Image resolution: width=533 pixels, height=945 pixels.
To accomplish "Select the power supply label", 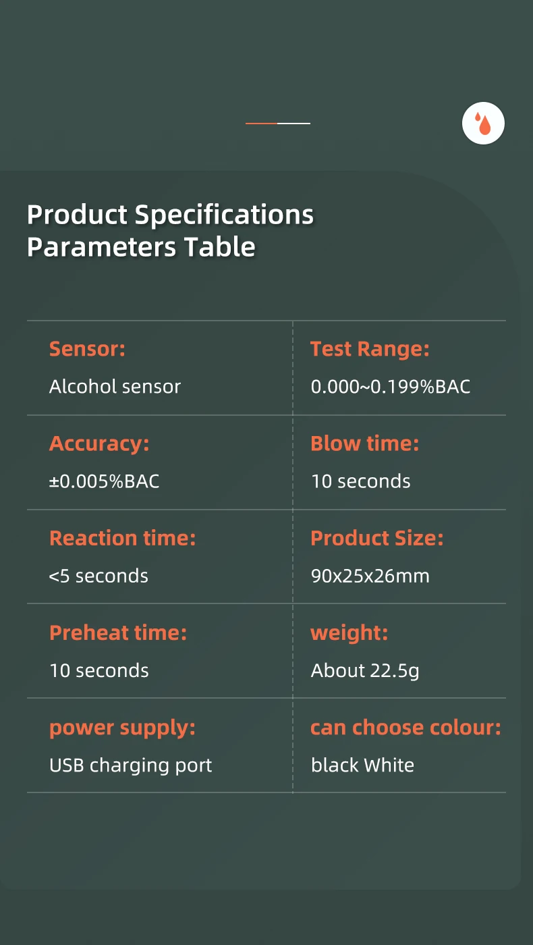I will (122, 728).
